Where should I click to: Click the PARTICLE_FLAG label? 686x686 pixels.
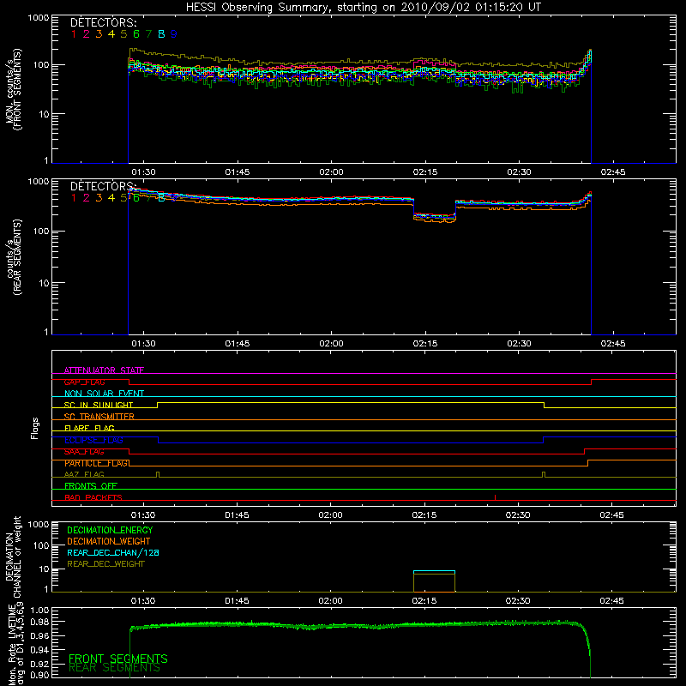97,463
